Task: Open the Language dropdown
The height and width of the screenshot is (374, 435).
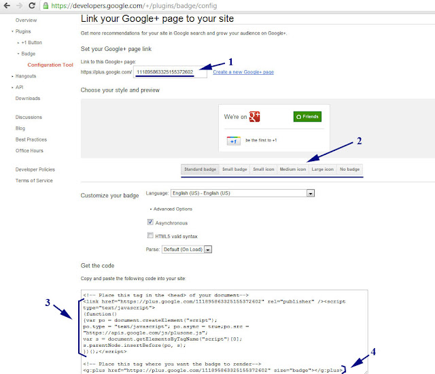Action: tap(243, 193)
